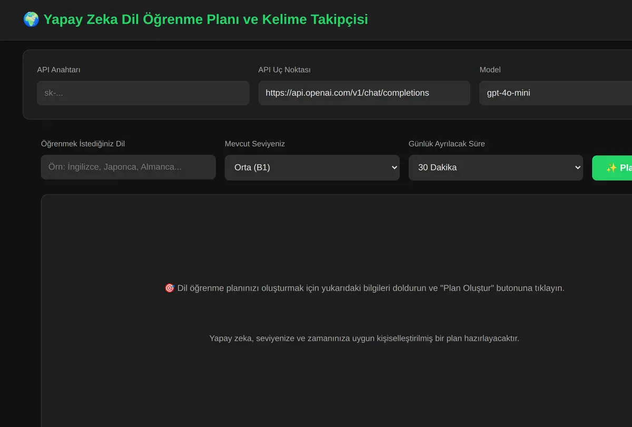Click the "Günlük Ayrılacak Süre" label

[x=447, y=144]
